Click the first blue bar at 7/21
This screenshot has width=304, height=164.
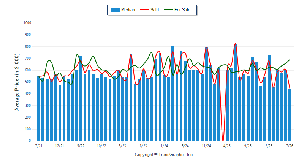39,108
